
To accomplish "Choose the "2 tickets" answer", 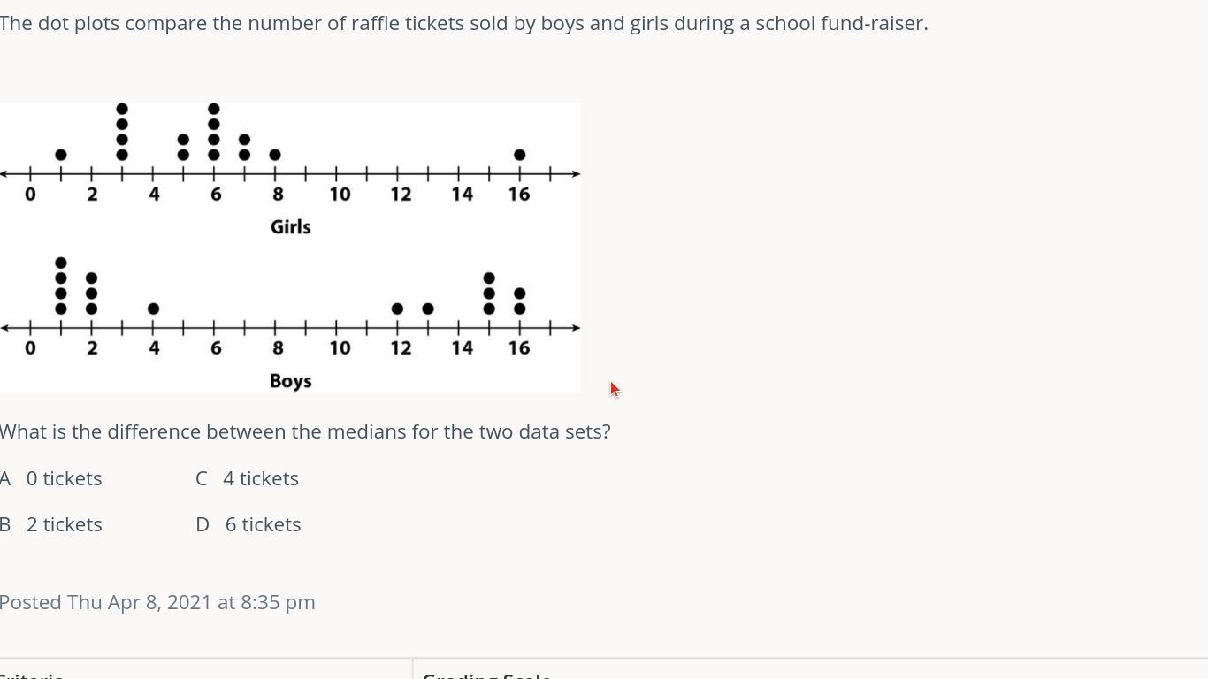I will tap(64, 524).
